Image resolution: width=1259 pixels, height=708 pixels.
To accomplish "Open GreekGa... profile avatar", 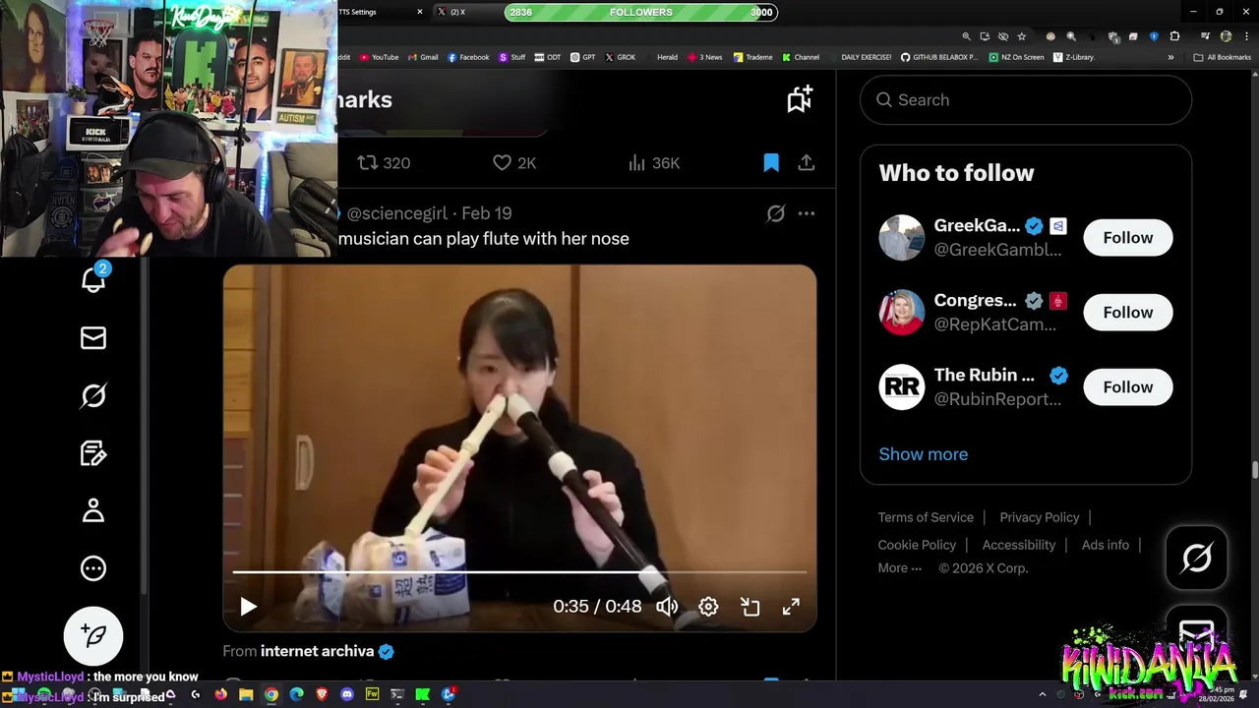I will [x=902, y=238].
